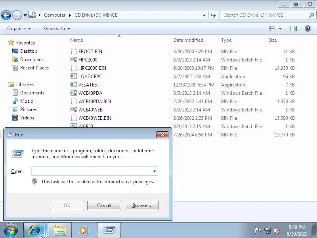Click the search magnifier icon

click(x=311, y=15)
